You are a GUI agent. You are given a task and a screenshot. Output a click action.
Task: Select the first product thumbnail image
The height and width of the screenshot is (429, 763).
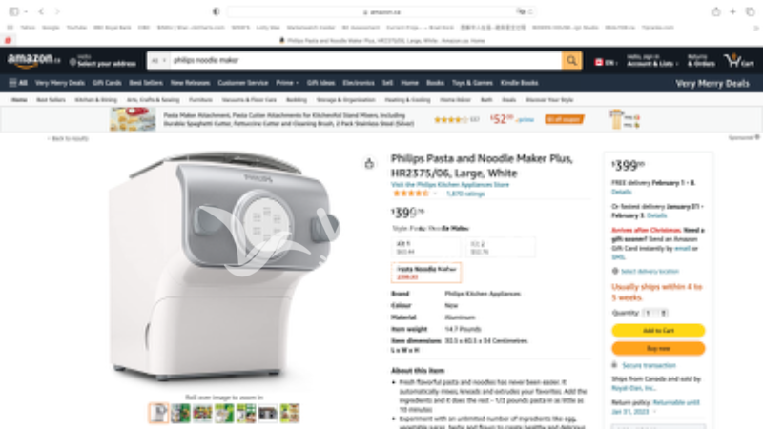coord(158,413)
